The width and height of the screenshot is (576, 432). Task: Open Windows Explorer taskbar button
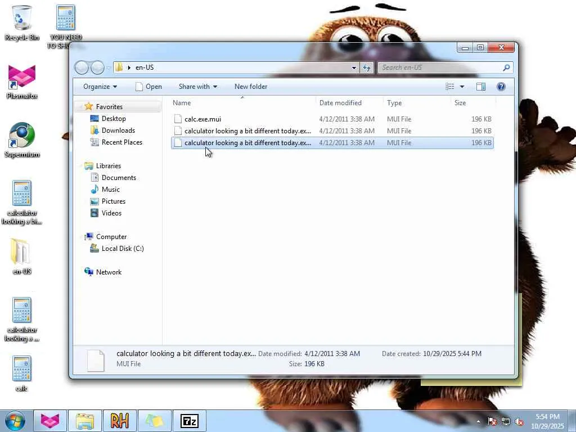(84, 421)
